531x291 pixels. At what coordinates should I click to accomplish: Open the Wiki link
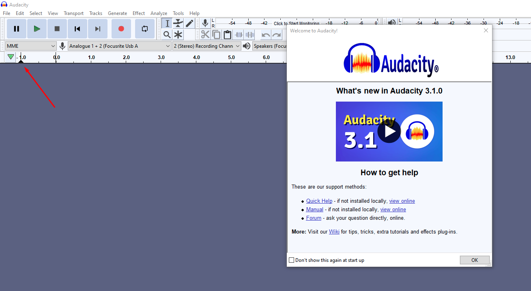334,232
